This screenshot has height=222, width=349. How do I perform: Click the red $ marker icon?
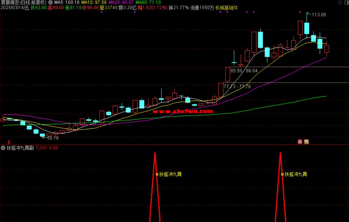click(9, 142)
